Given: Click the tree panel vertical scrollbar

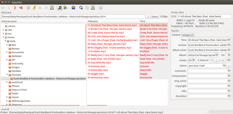Looking at the screenshot, I should point(86,44).
